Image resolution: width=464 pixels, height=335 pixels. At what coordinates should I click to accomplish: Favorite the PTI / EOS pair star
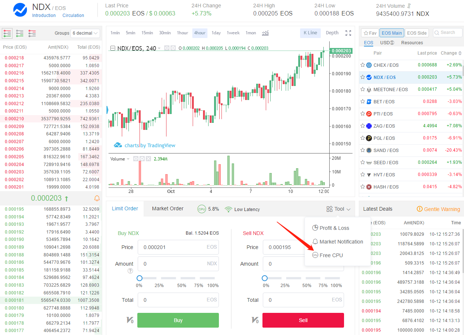point(363,114)
